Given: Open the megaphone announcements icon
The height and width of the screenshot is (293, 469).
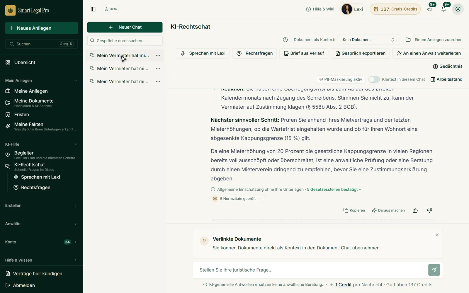Looking at the screenshot, I should [429, 9].
